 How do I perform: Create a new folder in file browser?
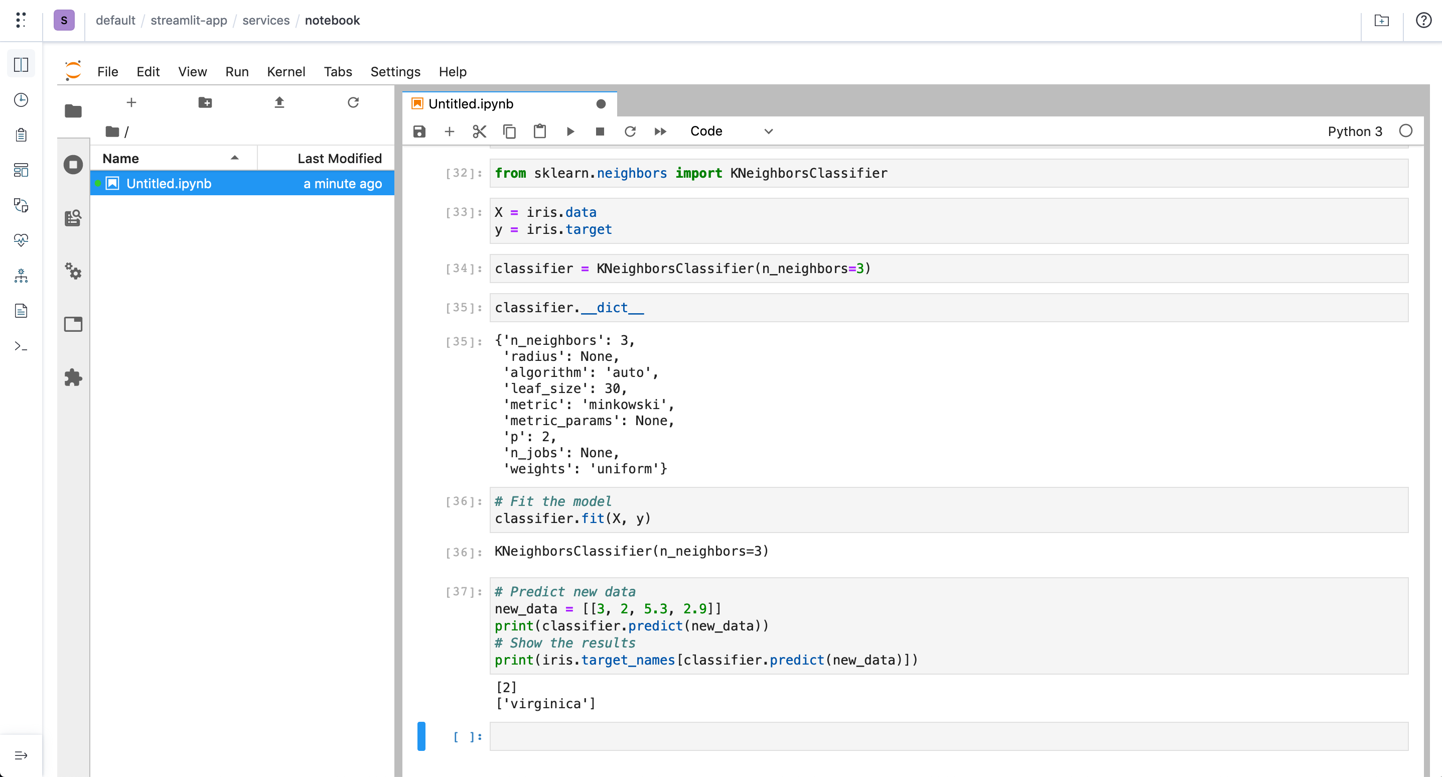[x=205, y=102]
